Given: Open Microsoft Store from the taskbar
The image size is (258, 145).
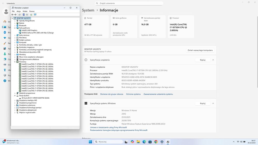Looking at the screenshot, I should coord(150,142).
